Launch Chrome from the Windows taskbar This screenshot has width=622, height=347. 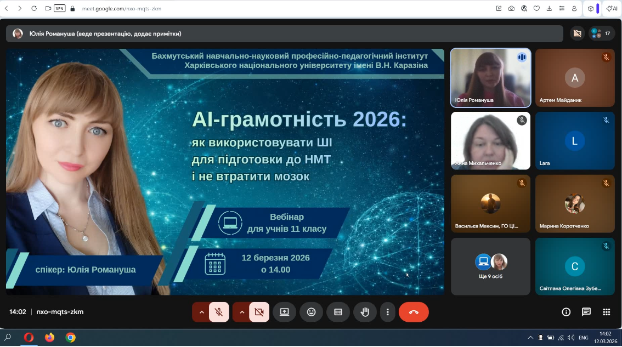pos(70,338)
